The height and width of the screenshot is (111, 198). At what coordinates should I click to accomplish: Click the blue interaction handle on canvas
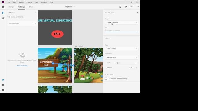[53, 64]
